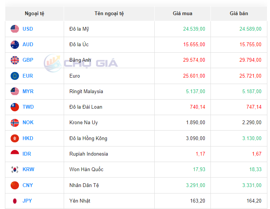This screenshot has width=270, height=209.
Task: Click the USD buy price 24.539,00
Action: pyautogui.click(x=194, y=29)
